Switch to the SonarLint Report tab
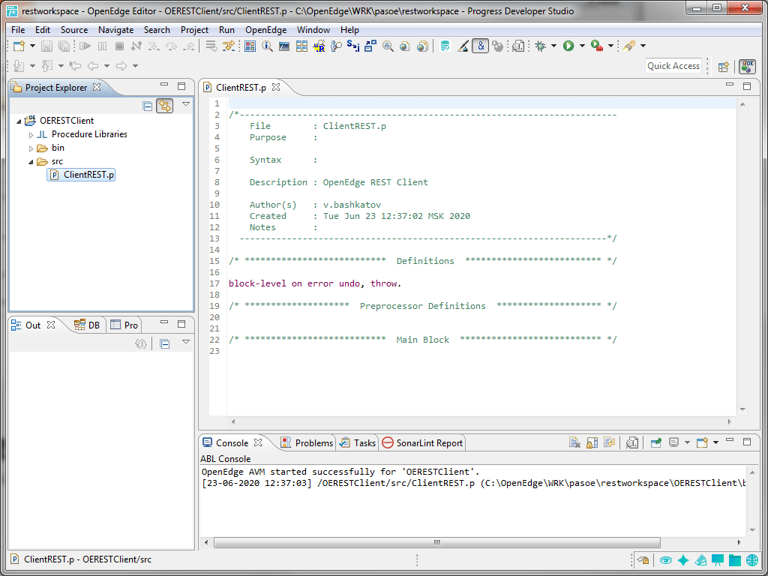 [x=423, y=442]
